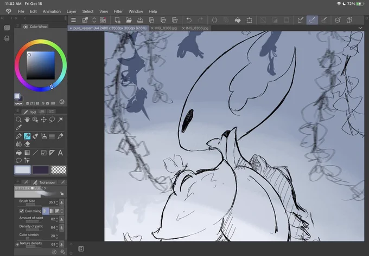Open the layers stack sidebar icon
This screenshot has width=369, height=256.
(x=7, y=38)
